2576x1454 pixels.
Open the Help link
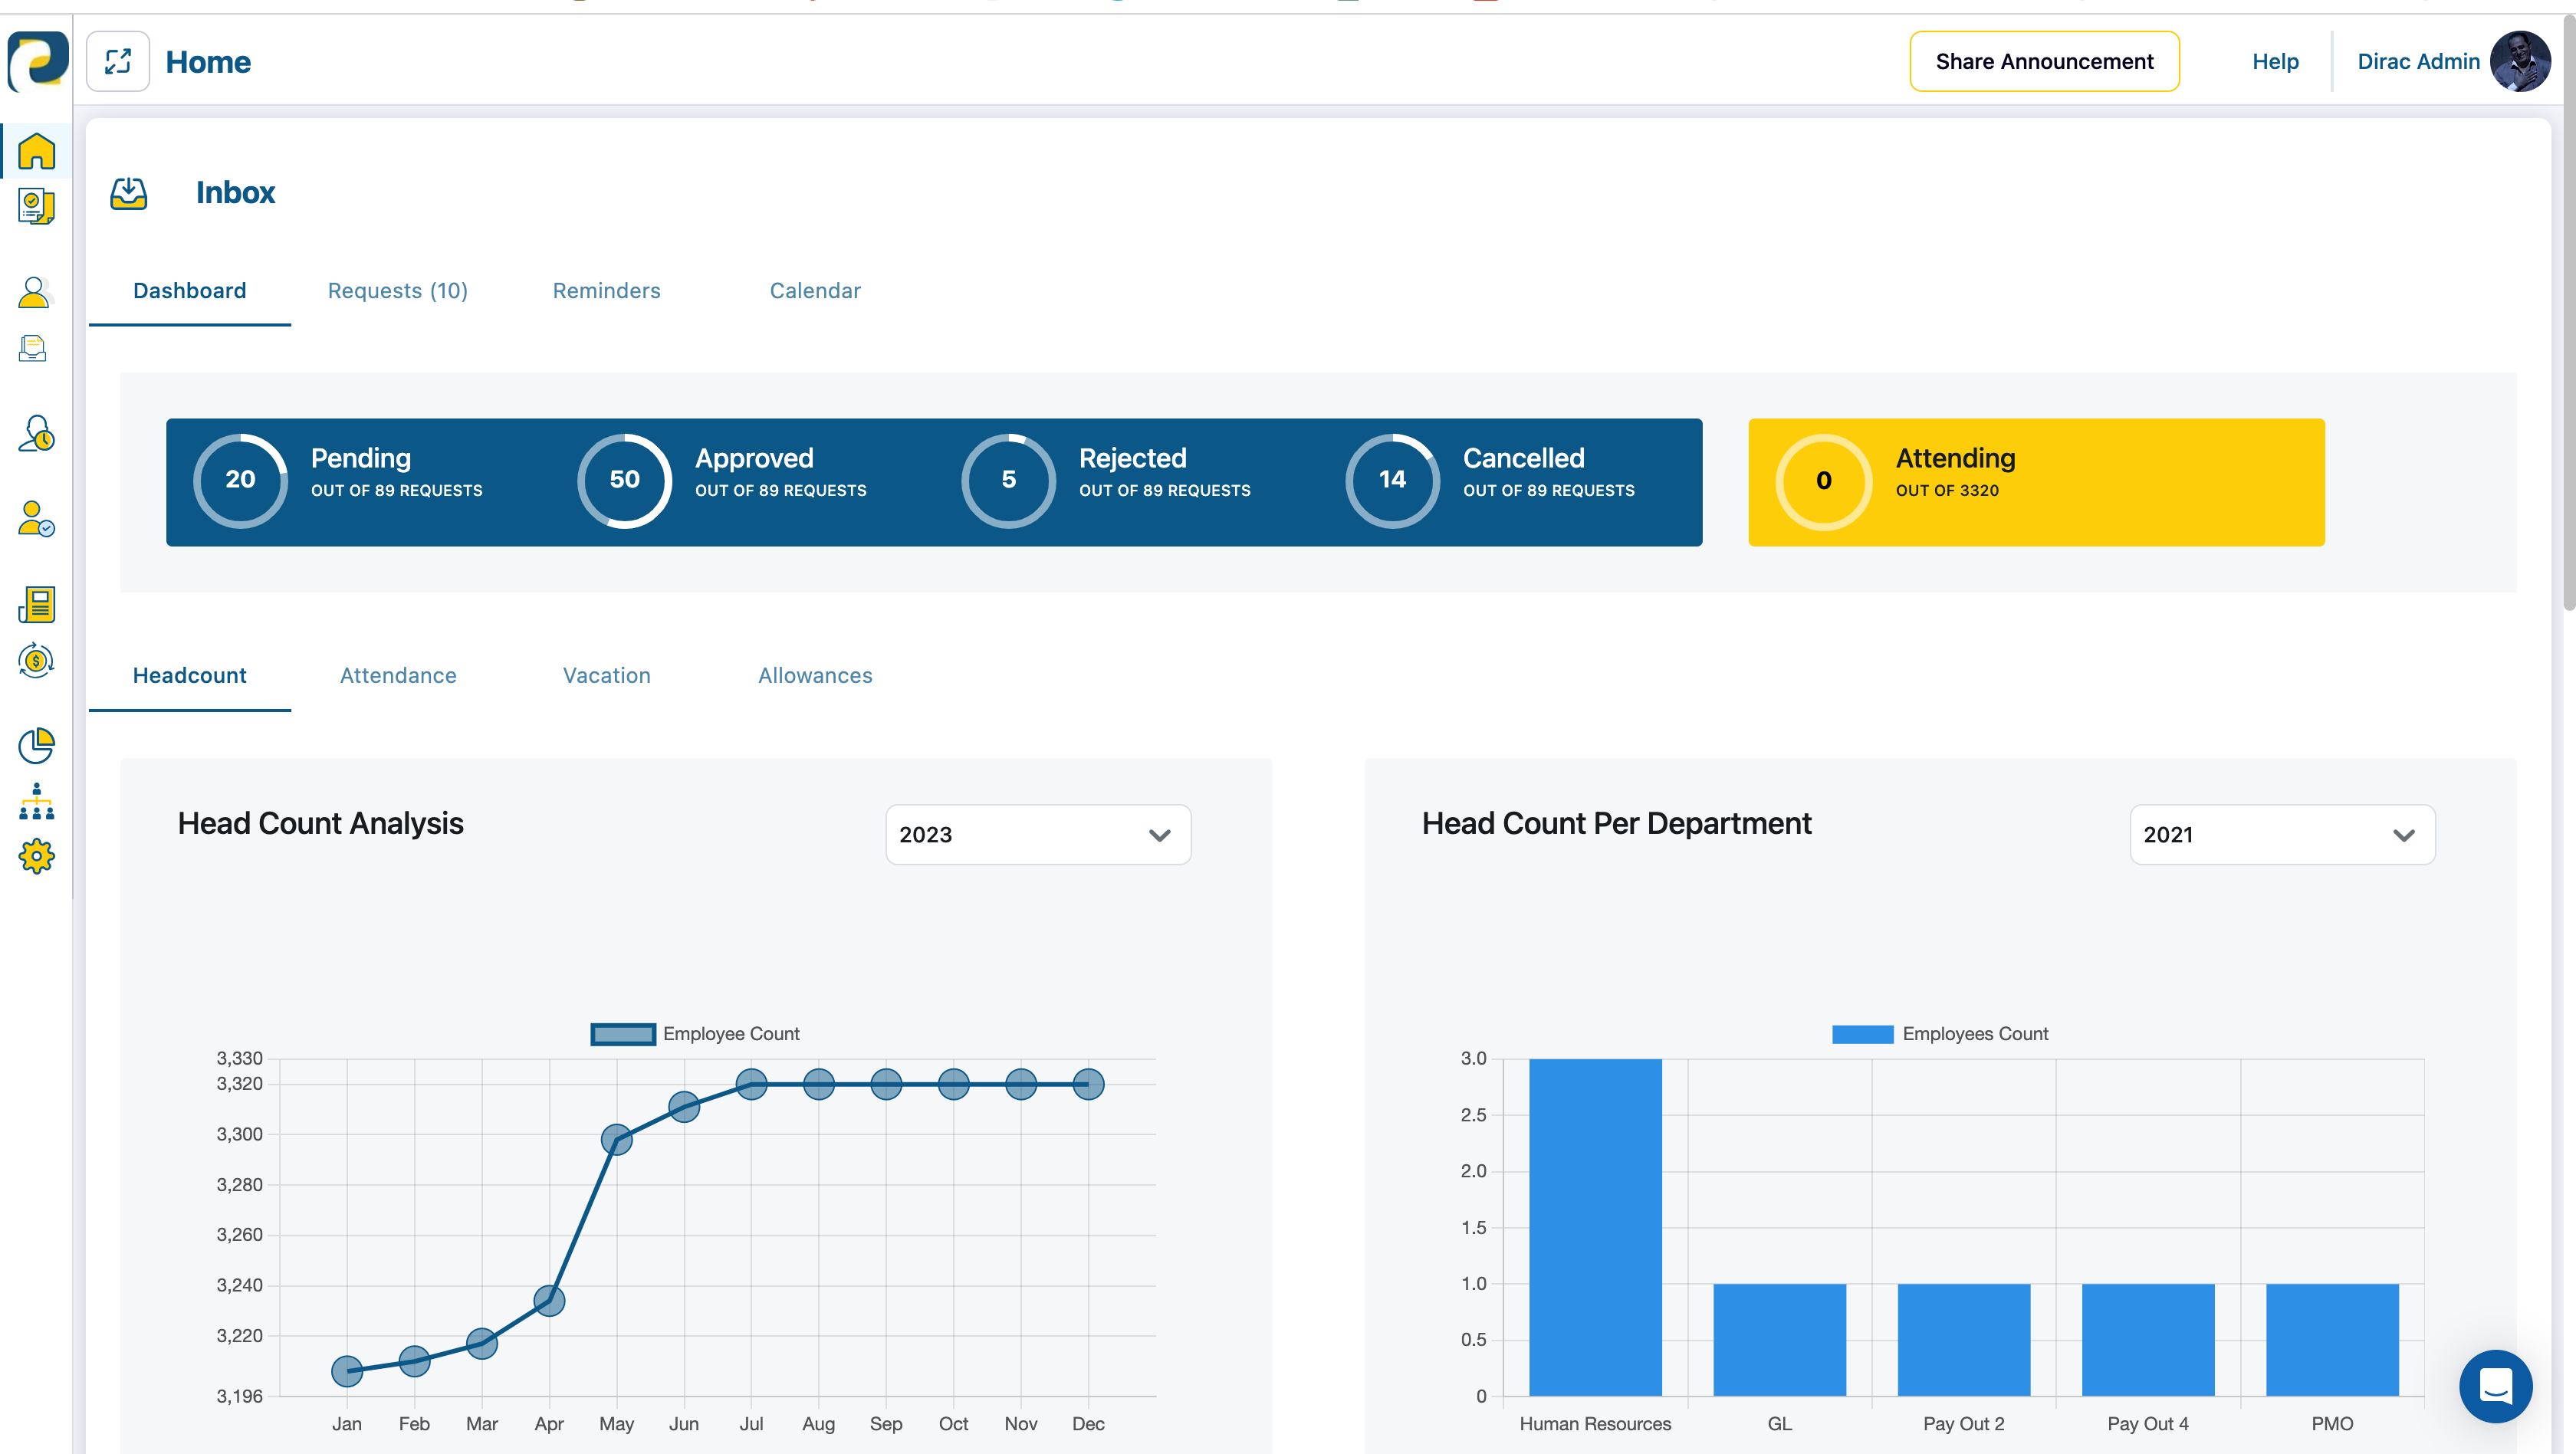[2275, 61]
